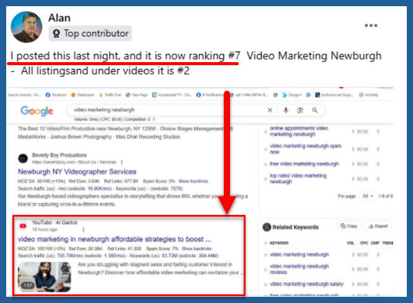Click Alan's profile picture

27,26
